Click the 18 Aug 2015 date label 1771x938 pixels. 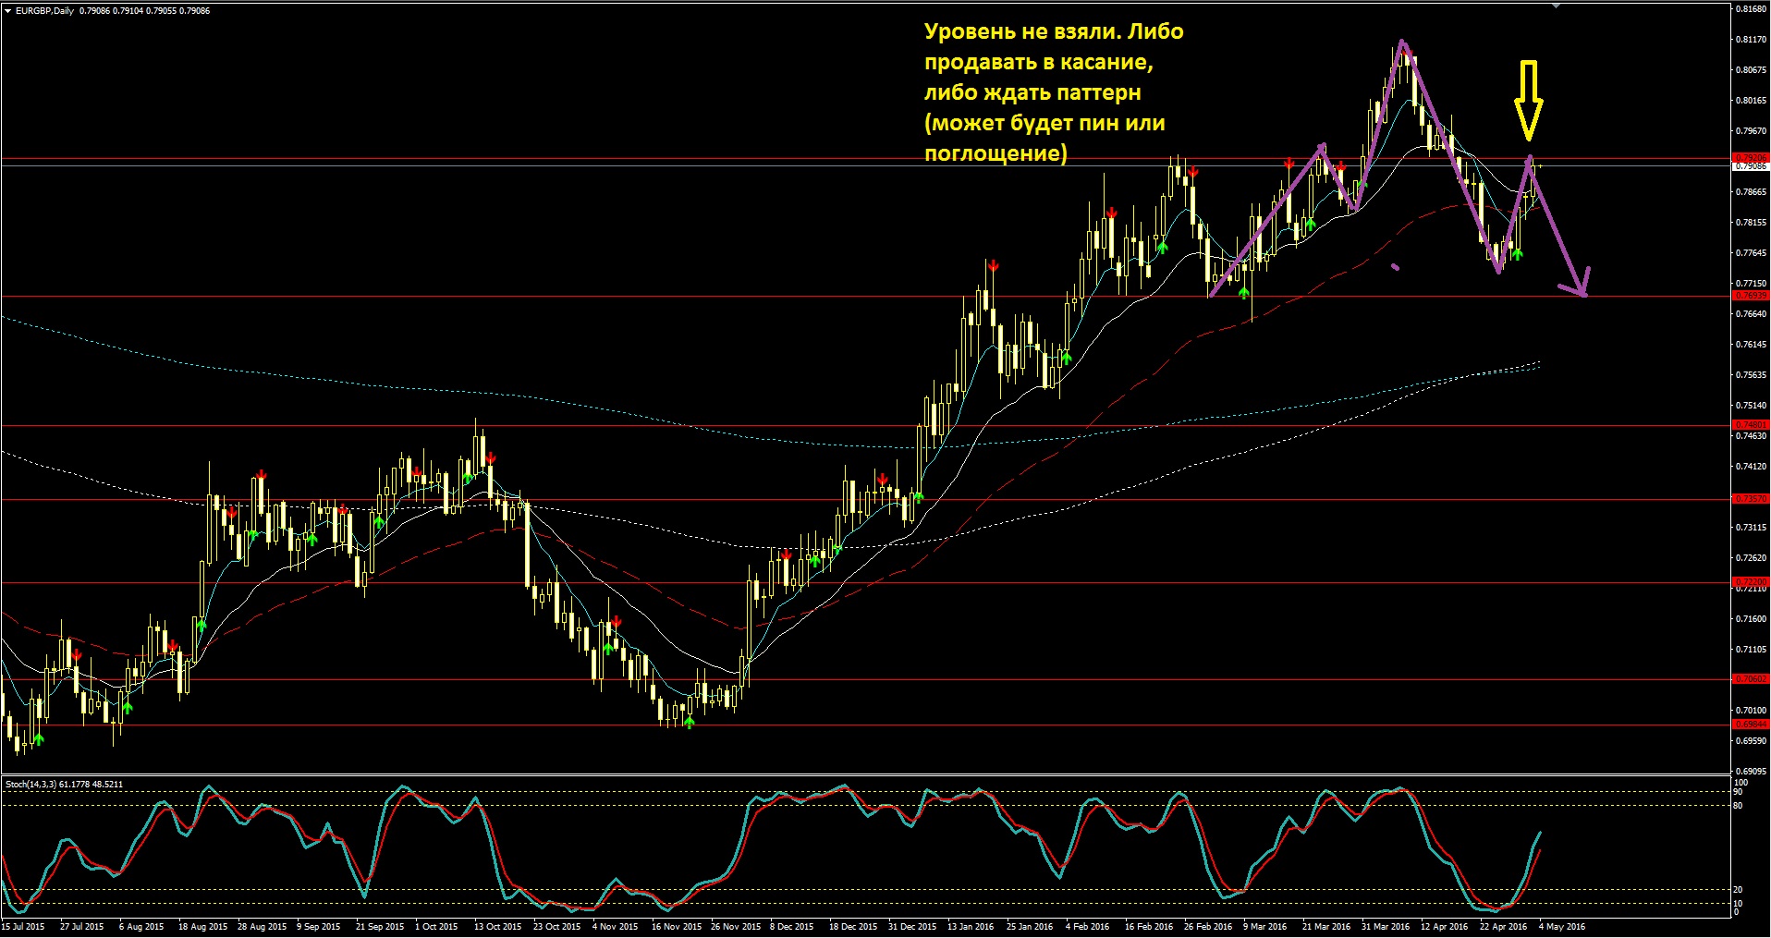pos(202,926)
